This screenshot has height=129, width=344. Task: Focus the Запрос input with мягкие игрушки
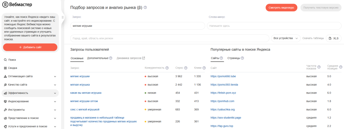(x=137, y=26)
